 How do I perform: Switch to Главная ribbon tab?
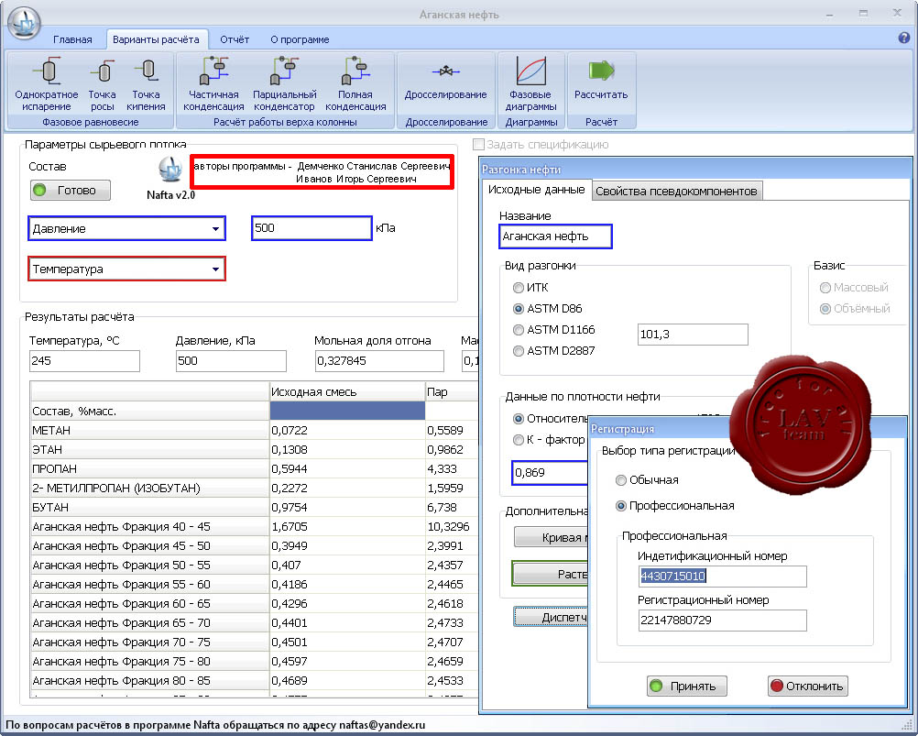pyautogui.click(x=72, y=39)
